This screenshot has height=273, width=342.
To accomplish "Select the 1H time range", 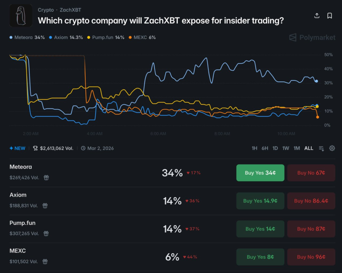I will point(254,148).
